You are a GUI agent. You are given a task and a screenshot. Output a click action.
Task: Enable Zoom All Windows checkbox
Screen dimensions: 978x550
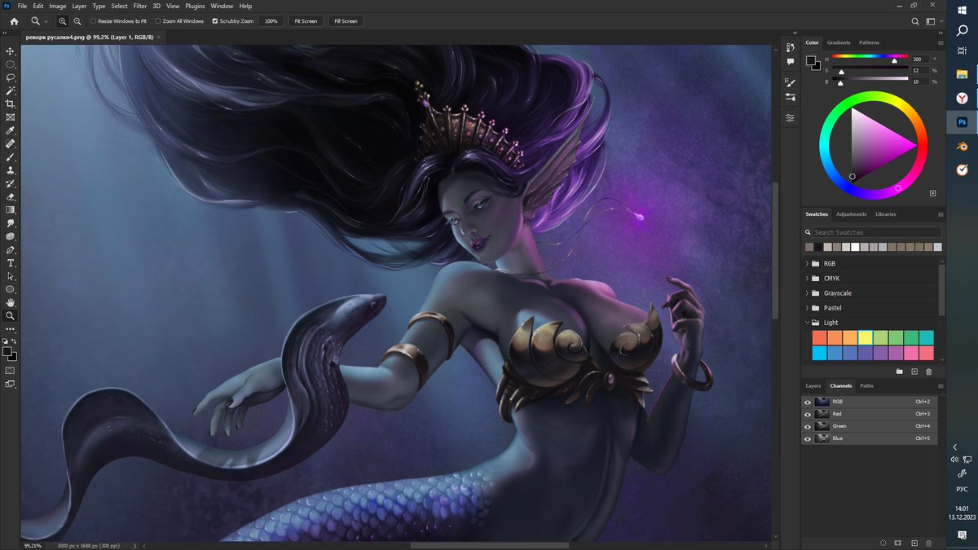point(158,20)
